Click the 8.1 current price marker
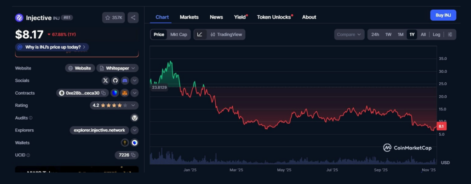This screenshot has width=471, height=184. point(441,126)
